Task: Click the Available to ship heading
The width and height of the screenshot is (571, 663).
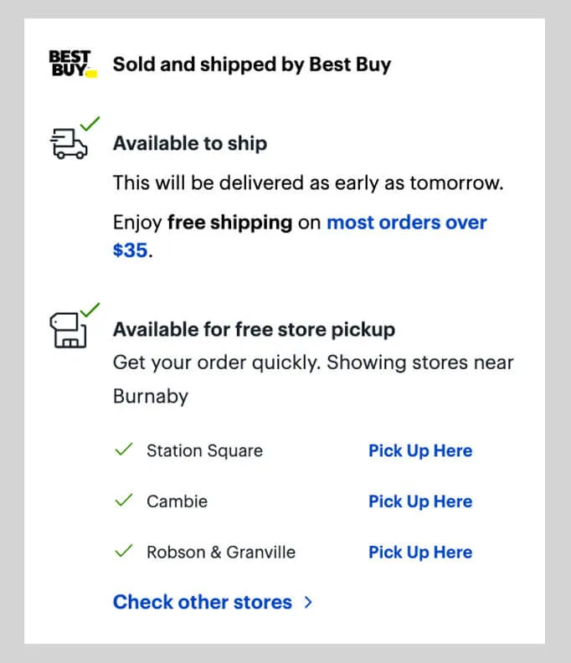Action: (189, 143)
